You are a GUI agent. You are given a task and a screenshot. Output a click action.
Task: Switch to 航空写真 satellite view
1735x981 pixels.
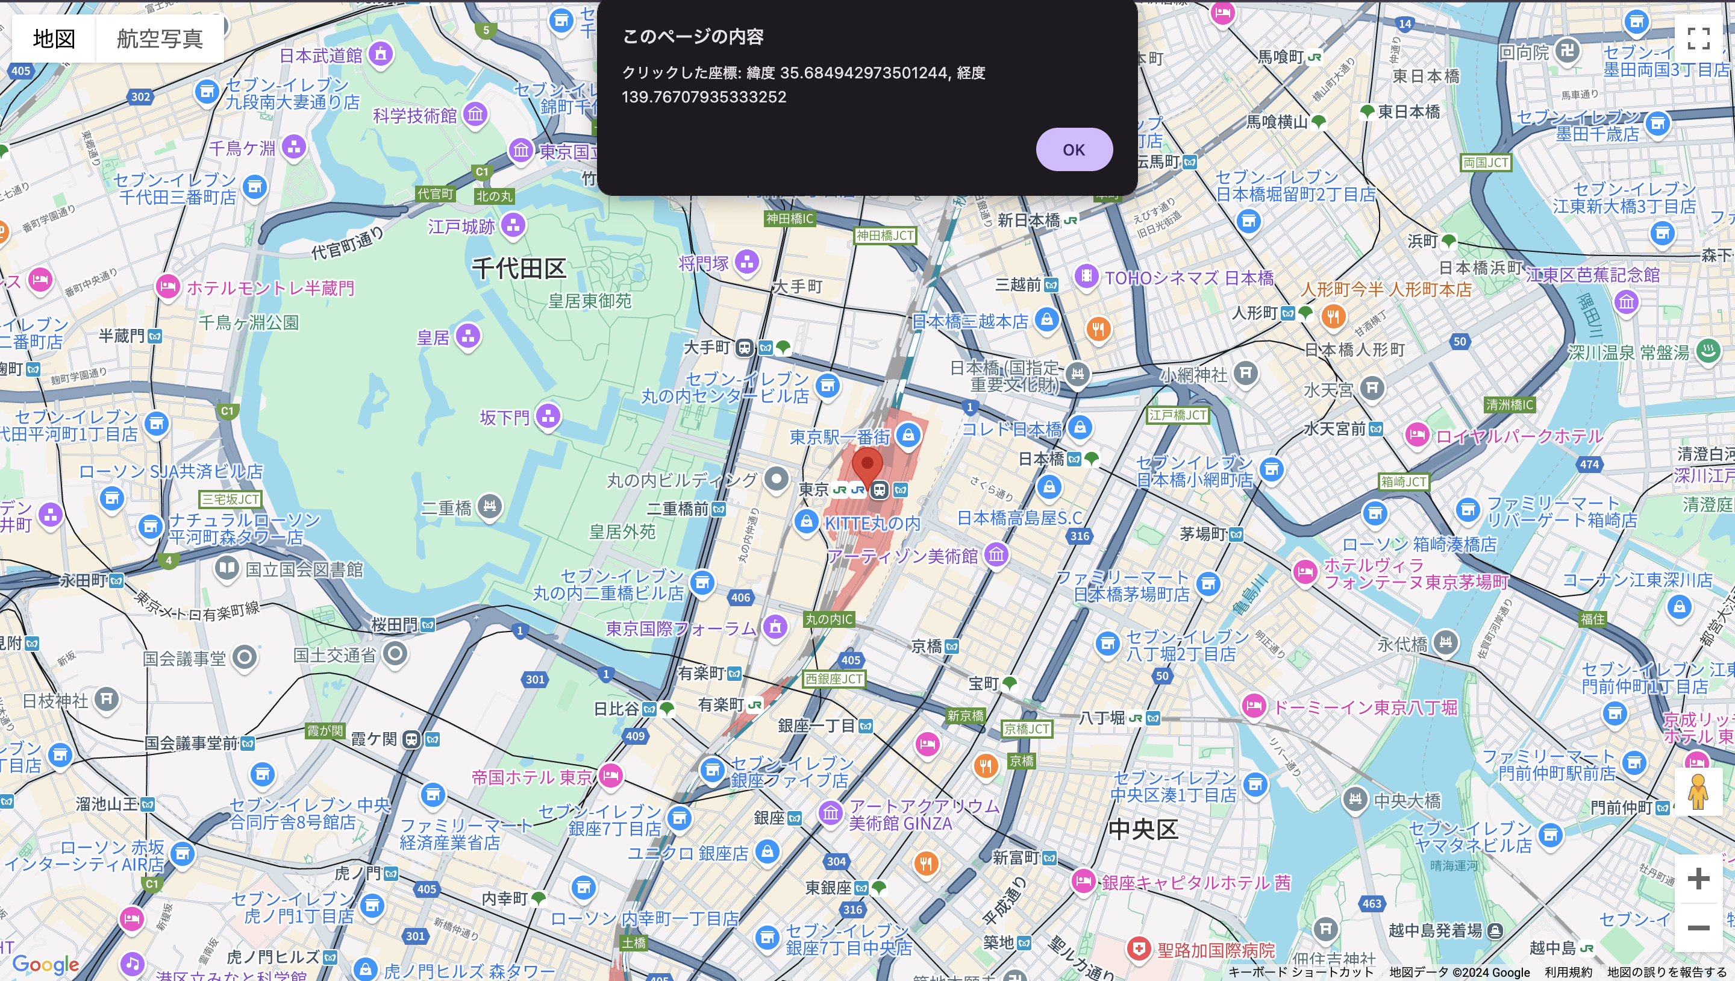159,39
